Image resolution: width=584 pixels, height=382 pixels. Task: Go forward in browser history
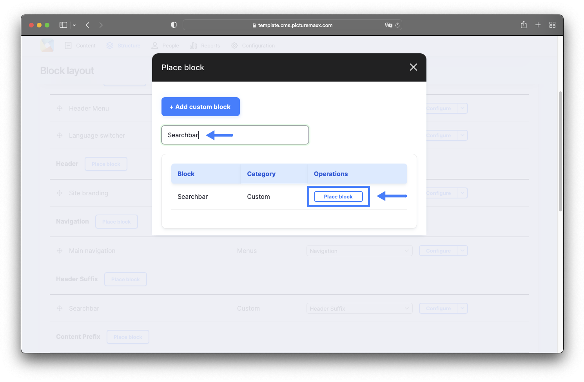101,25
